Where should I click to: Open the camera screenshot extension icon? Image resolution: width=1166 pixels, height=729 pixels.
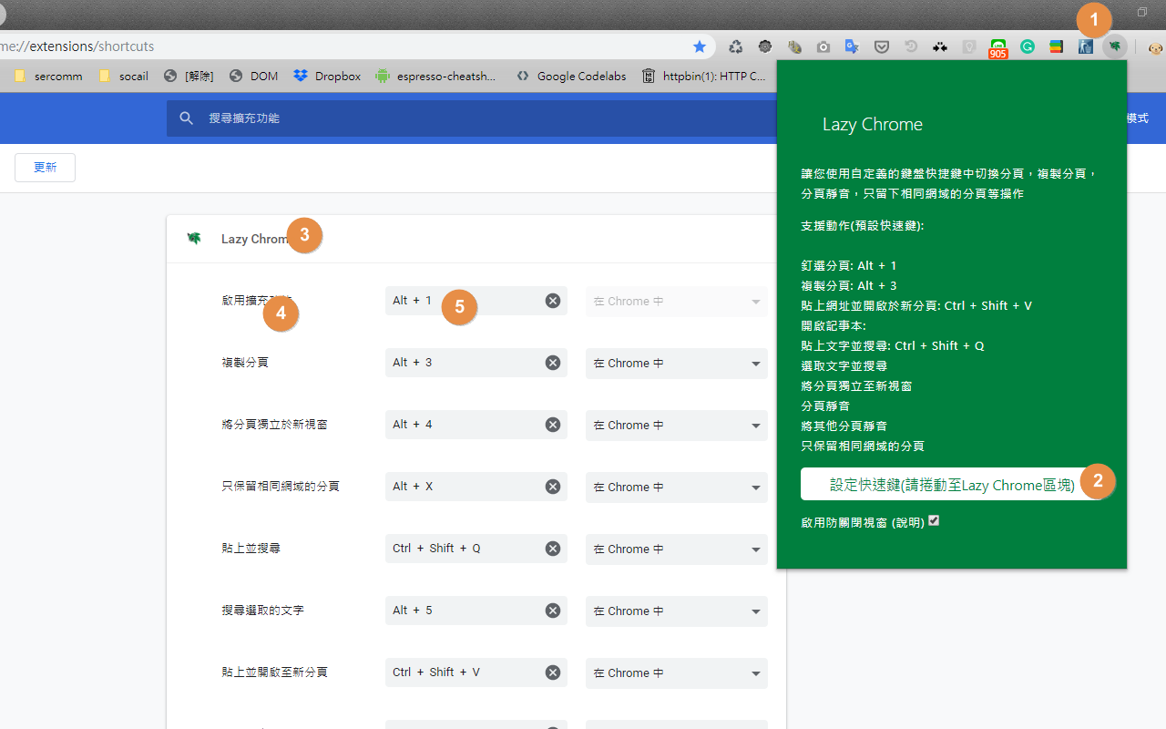(x=823, y=46)
